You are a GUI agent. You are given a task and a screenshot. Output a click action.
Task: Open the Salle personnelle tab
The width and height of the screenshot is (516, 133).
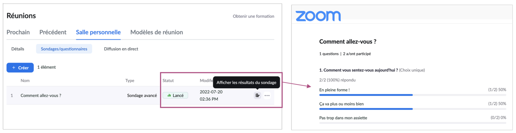[x=98, y=32]
